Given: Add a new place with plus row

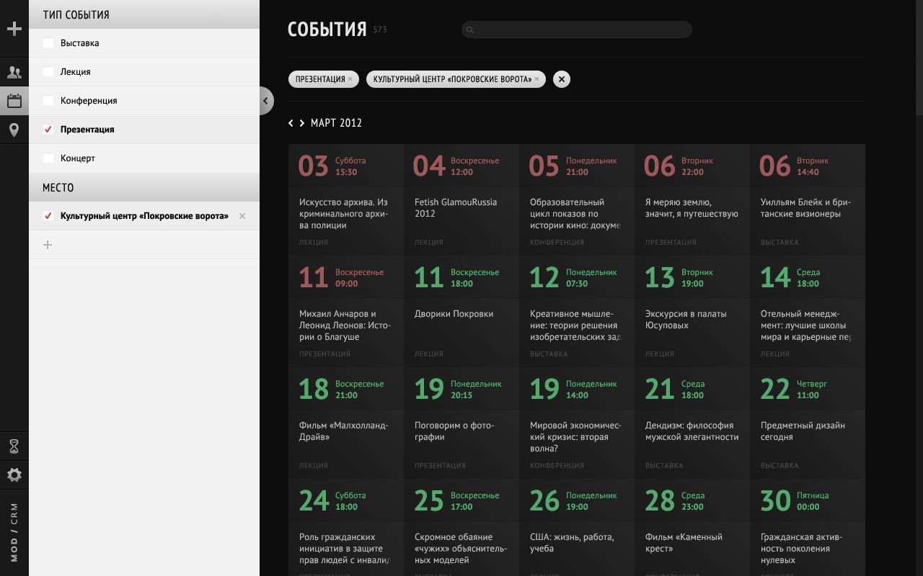Looking at the screenshot, I should coord(144,245).
